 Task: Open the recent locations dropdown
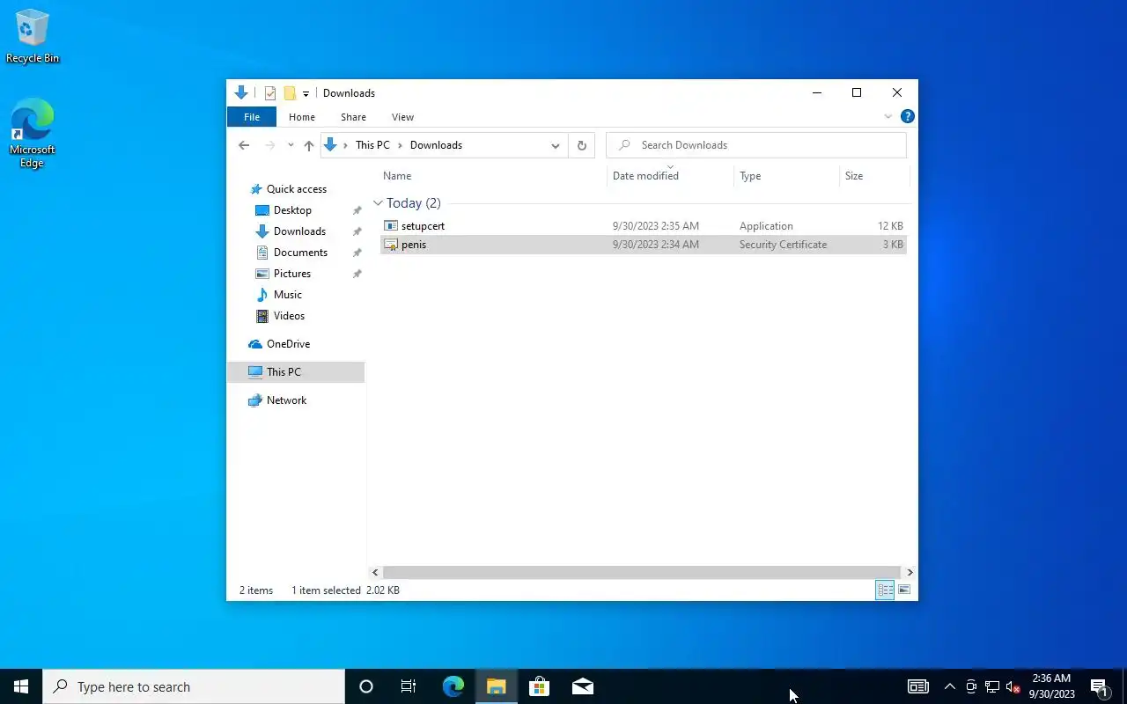pos(291,145)
